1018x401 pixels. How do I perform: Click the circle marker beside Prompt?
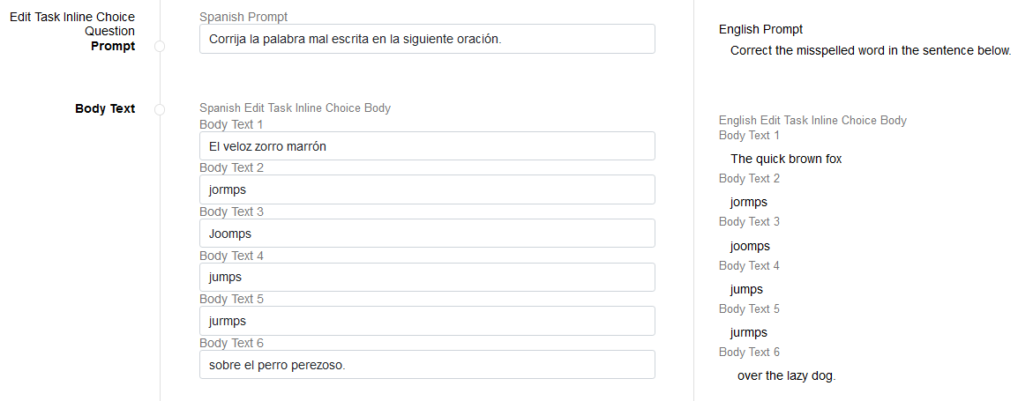[x=160, y=46]
